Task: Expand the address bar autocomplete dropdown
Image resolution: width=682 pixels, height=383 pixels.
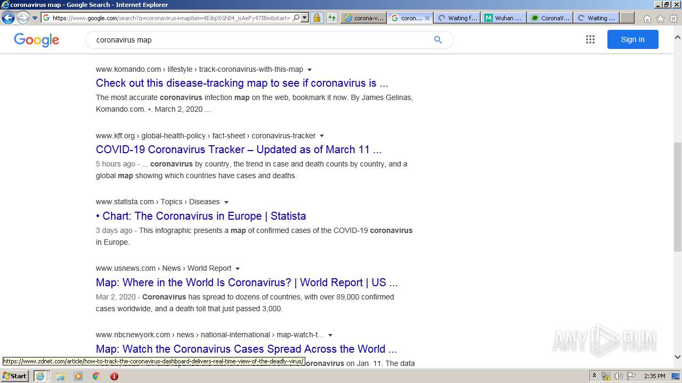Action: pyautogui.click(x=305, y=18)
